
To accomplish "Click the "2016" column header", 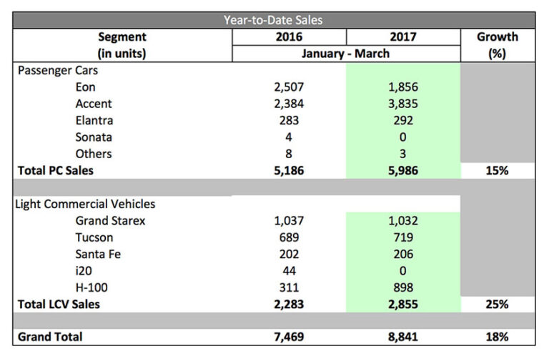I will click(x=289, y=36).
